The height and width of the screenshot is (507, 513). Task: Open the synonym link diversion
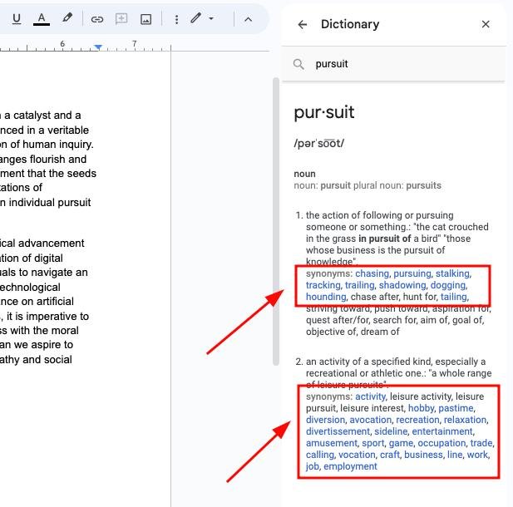326,420
